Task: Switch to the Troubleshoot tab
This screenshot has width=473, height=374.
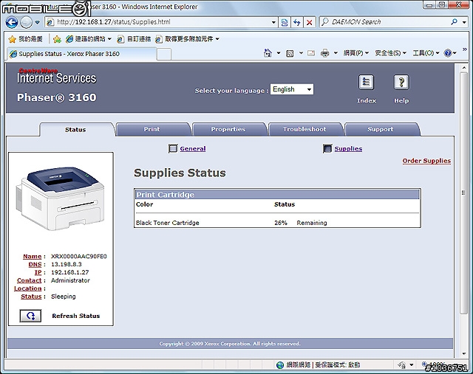Action: click(304, 130)
